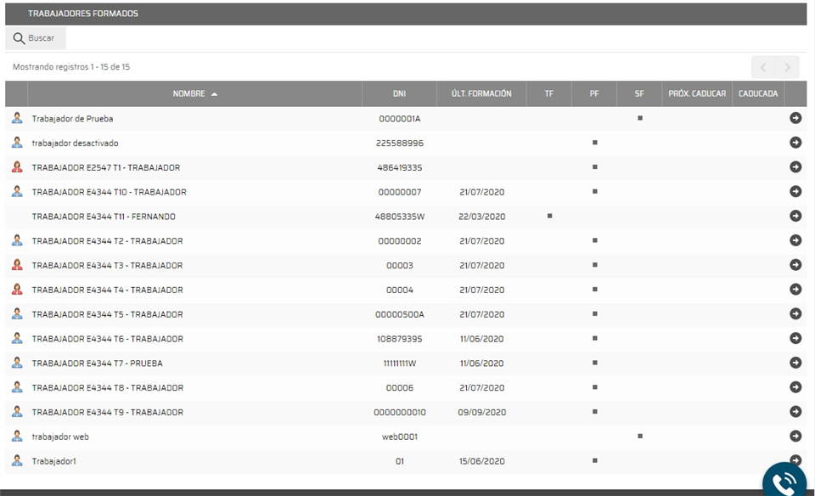The width and height of the screenshot is (815, 496).
Task: Click TF marker in T11 - FERNANDO row
Action: pos(549,216)
